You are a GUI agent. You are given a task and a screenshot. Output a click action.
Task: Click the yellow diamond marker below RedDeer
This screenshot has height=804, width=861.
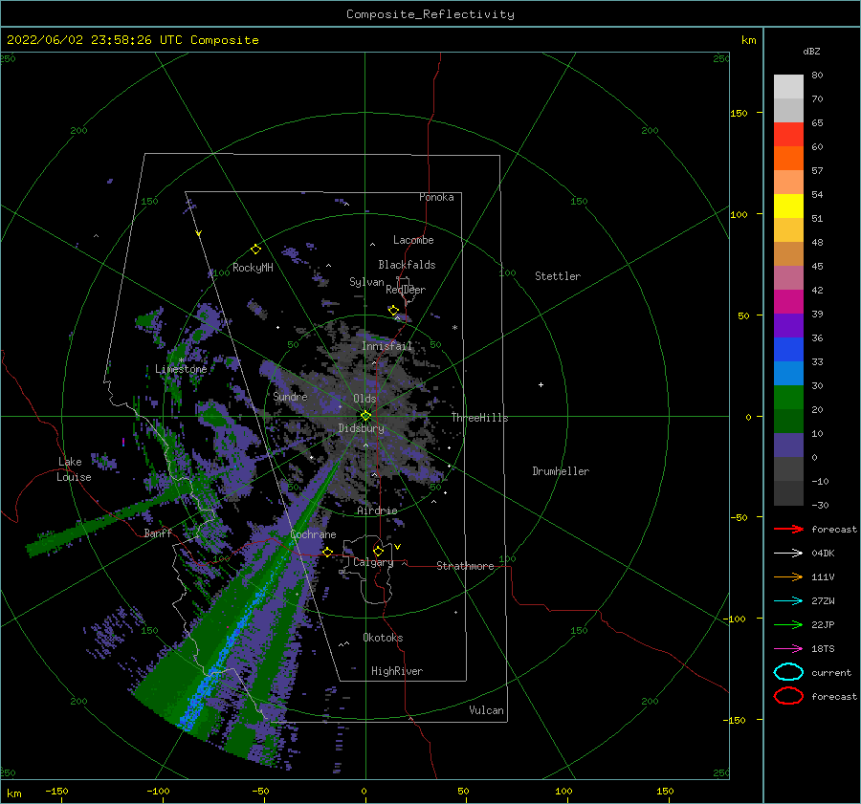click(393, 310)
